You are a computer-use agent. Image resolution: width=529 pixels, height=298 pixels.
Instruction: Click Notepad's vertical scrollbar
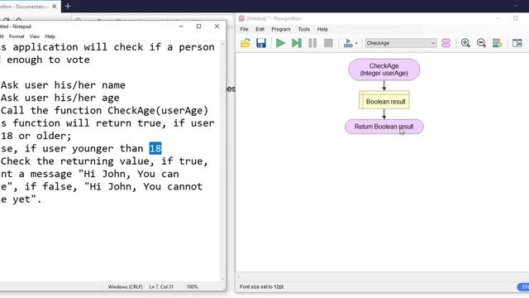(222, 161)
